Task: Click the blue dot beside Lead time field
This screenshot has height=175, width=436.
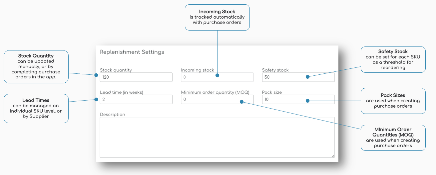Action: (x=96, y=99)
